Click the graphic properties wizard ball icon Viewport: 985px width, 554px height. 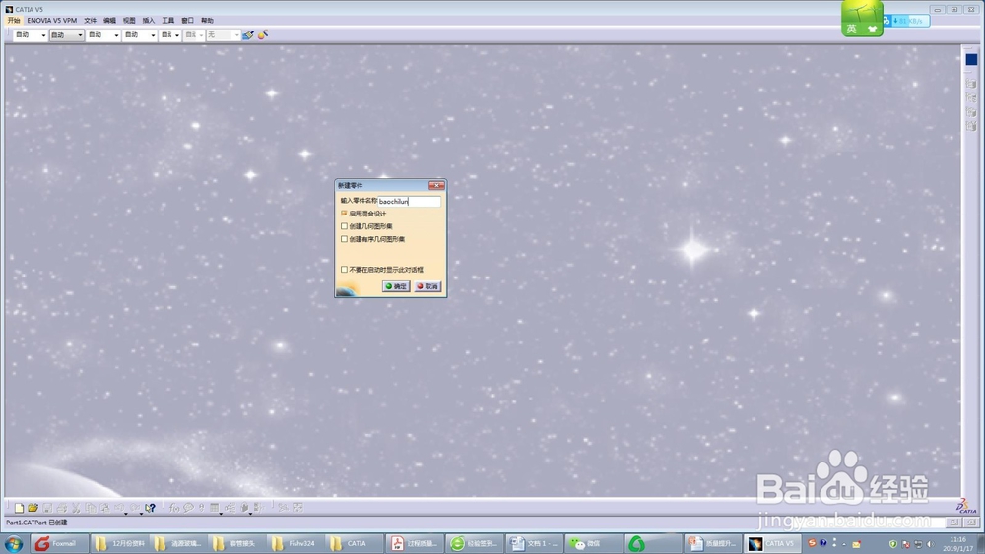[x=263, y=34]
